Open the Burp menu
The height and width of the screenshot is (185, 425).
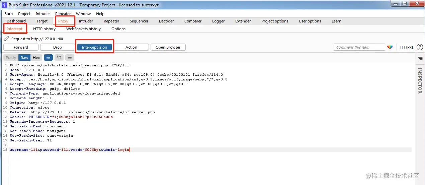click(9, 14)
